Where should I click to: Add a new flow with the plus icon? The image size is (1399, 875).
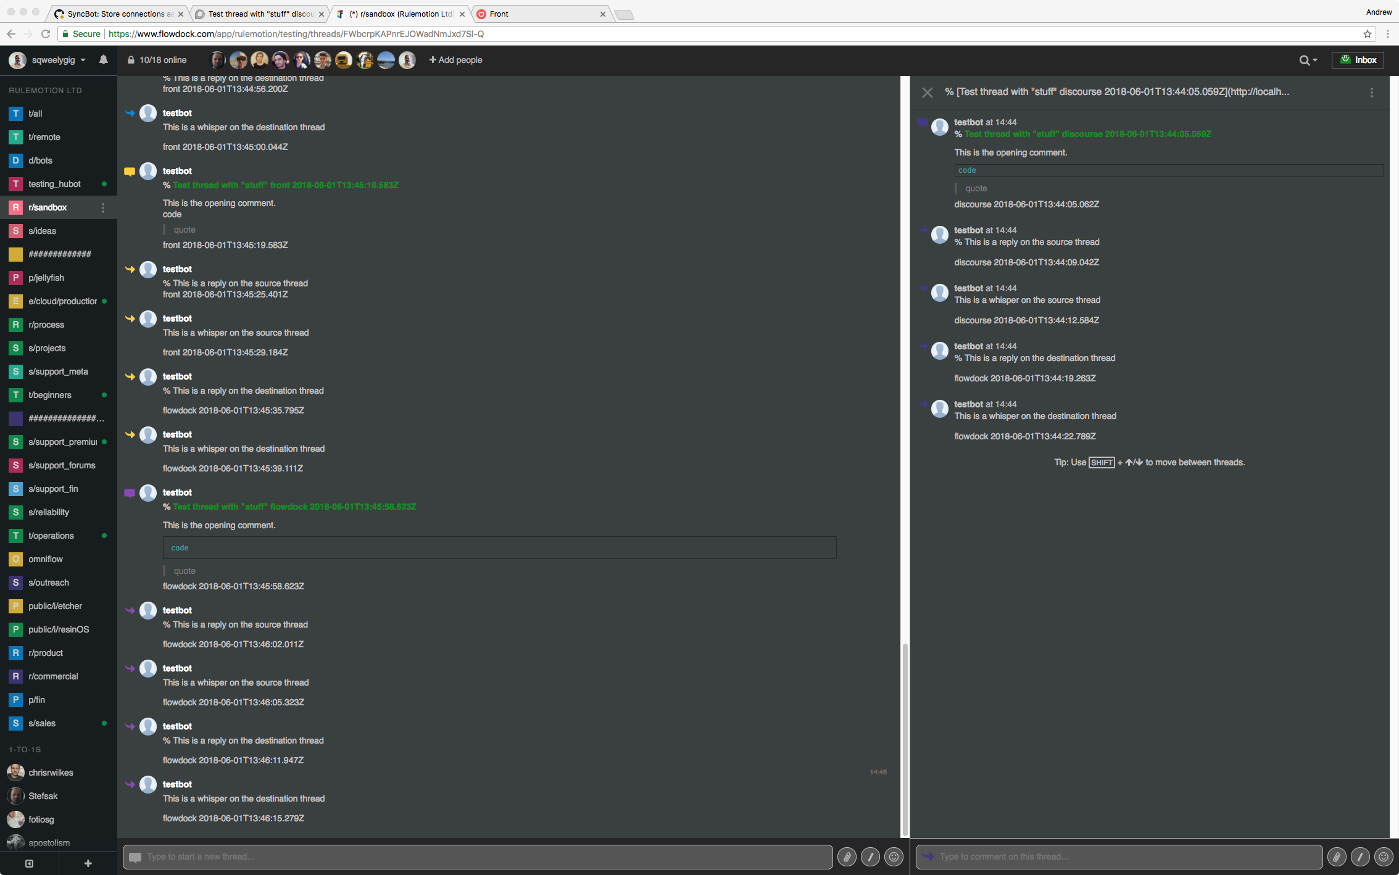point(88,863)
